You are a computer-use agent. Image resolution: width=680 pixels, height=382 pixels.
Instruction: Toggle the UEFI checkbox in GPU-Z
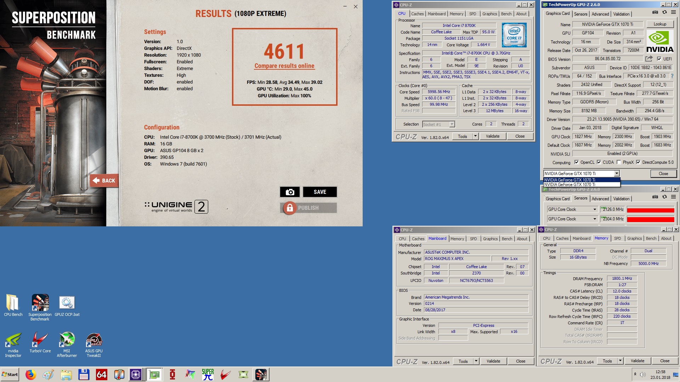click(x=659, y=59)
